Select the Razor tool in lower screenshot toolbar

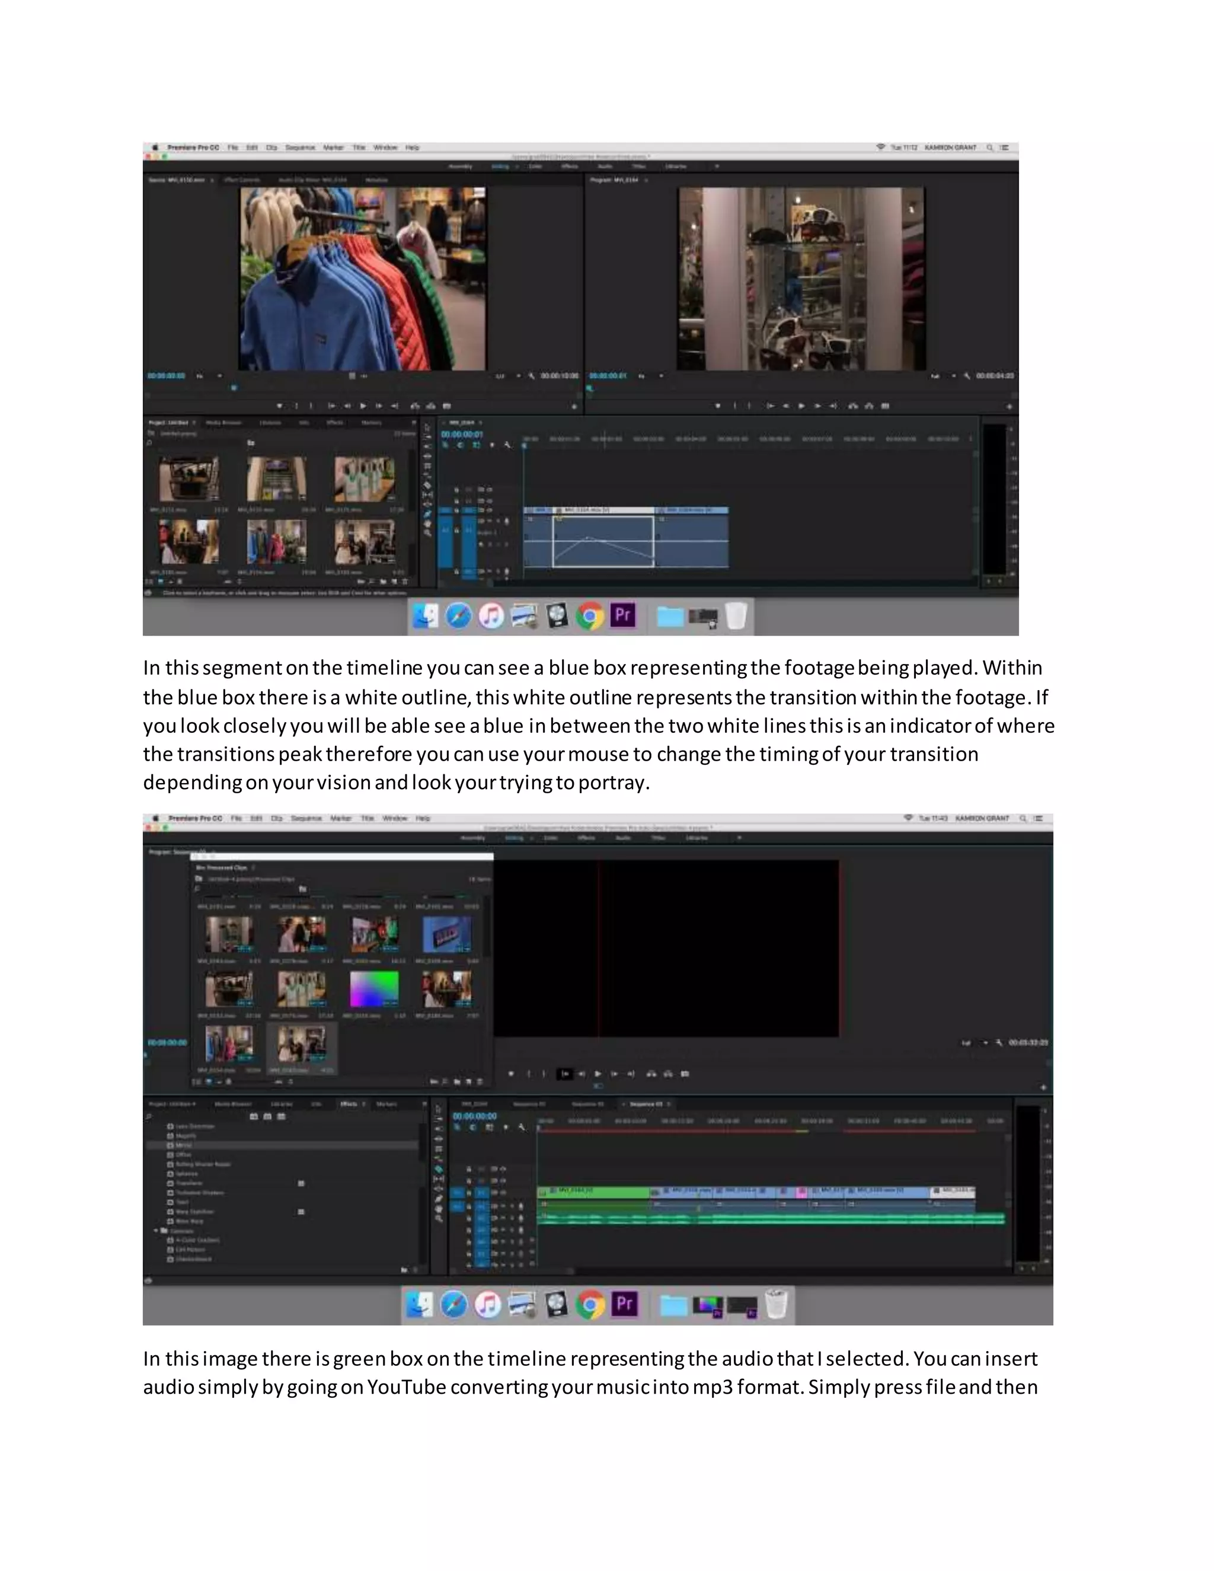439,1170
